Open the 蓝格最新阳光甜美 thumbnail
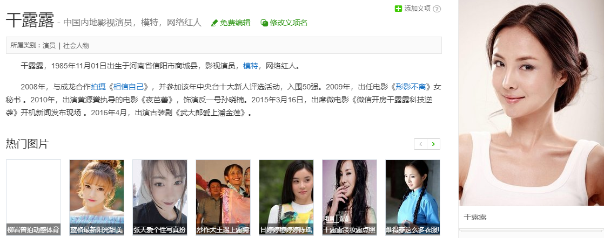 (97, 197)
